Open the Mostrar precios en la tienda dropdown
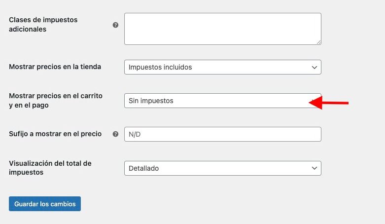 (x=223, y=67)
